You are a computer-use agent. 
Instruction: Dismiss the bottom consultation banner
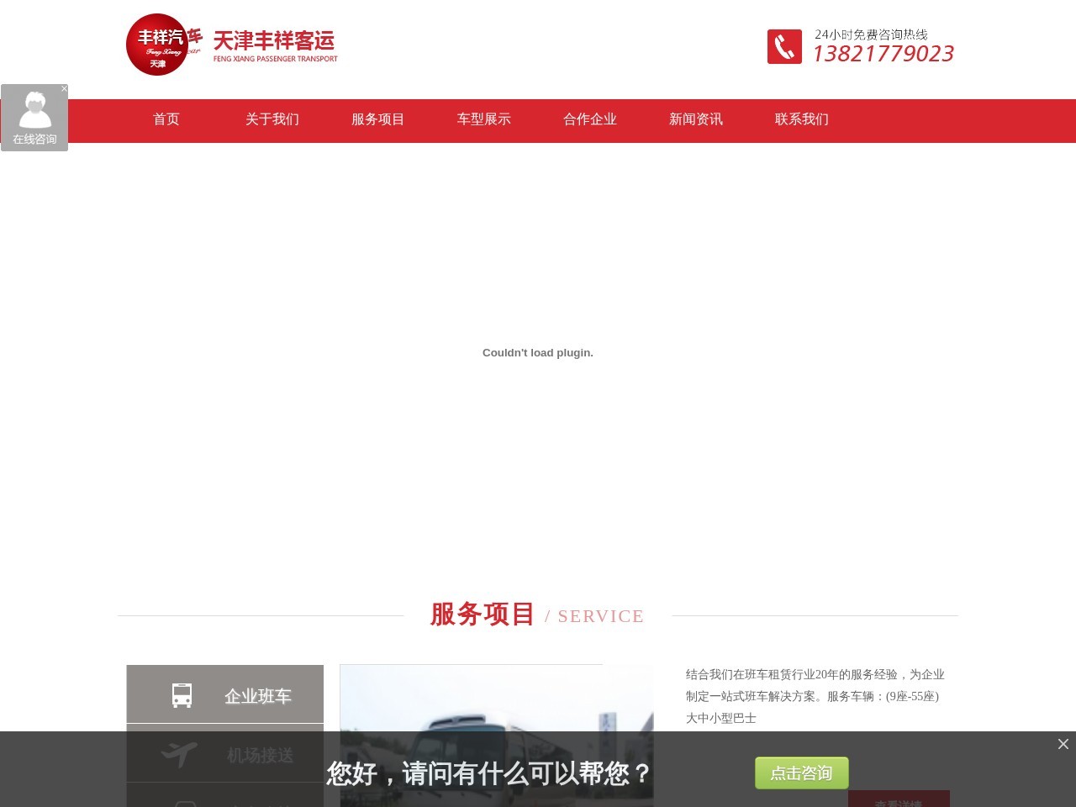click(1063, 744)
